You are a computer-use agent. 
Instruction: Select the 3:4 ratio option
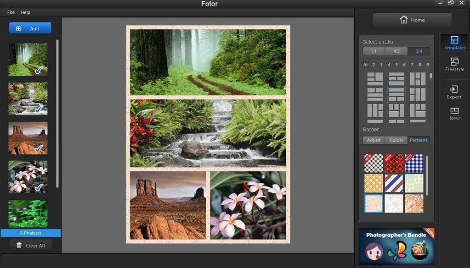pos(419,51)
